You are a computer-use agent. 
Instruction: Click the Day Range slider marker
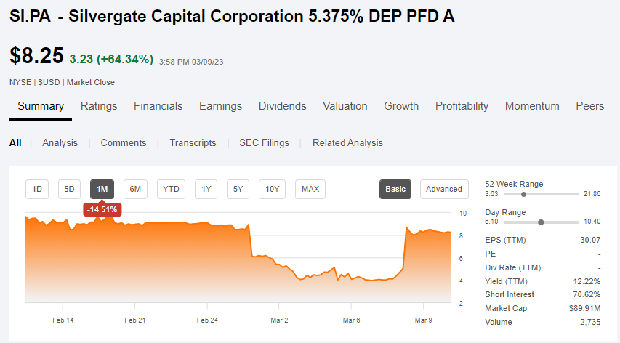[541, 222]
